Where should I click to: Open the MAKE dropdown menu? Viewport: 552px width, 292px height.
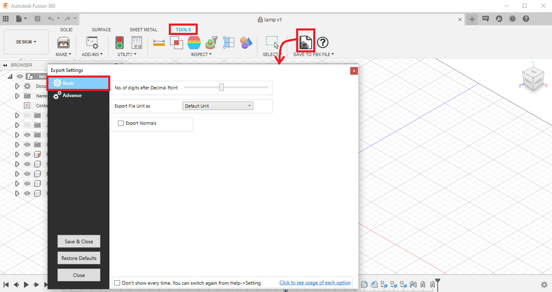[x=63, y=54]
